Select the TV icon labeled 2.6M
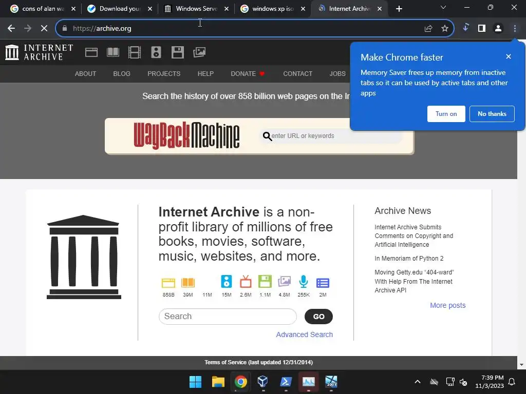 tap(246, 282)
